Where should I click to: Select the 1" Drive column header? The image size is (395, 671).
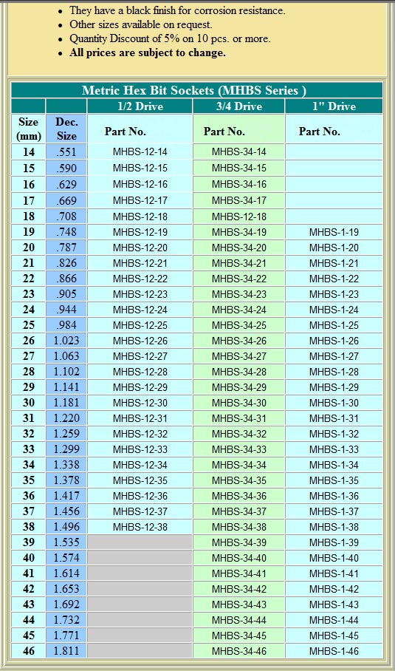coord(334,106)
